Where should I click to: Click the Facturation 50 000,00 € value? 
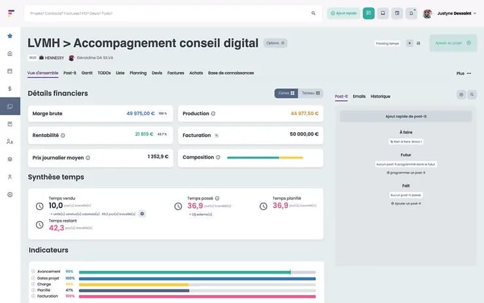(304, 134)
